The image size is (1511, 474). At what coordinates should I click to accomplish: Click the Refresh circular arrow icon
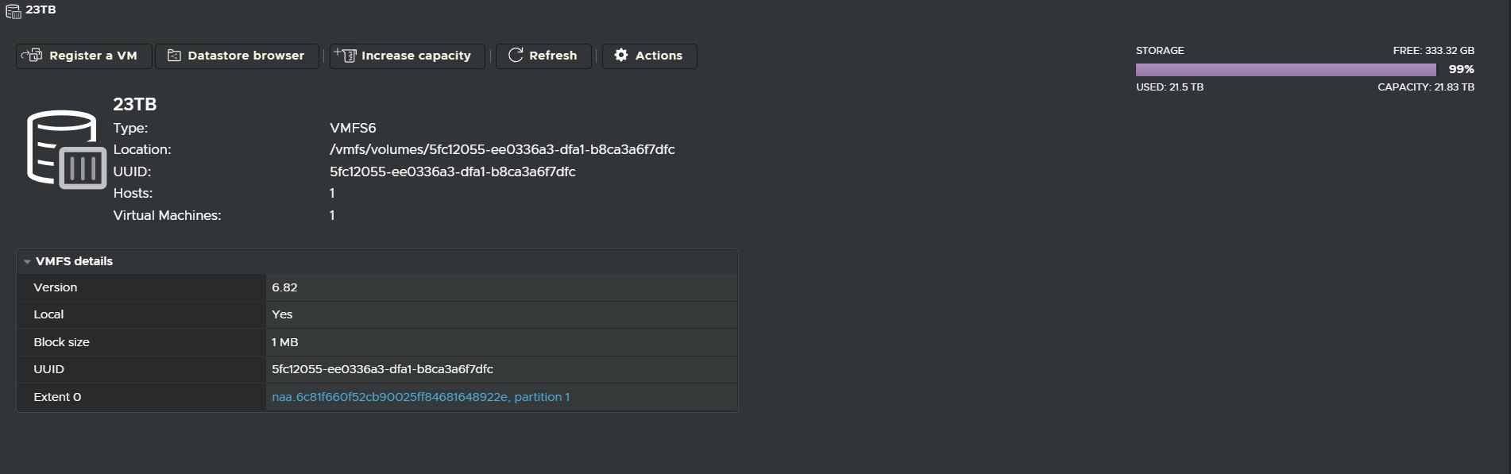pos(516,56)
